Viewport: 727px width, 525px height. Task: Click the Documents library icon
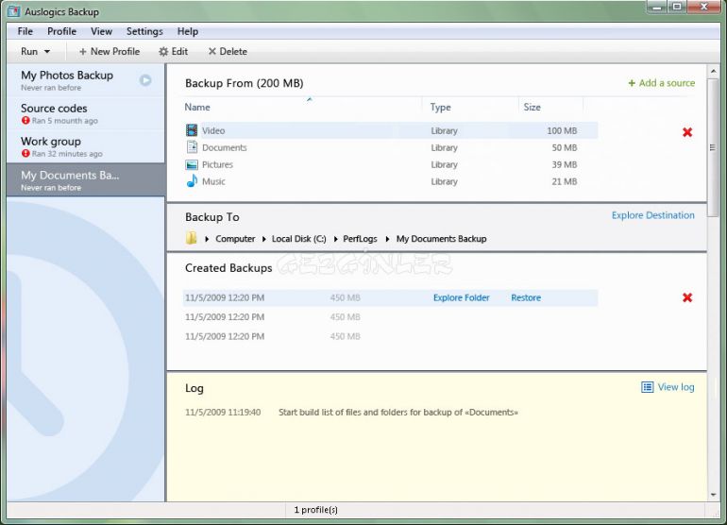[192, 147]
